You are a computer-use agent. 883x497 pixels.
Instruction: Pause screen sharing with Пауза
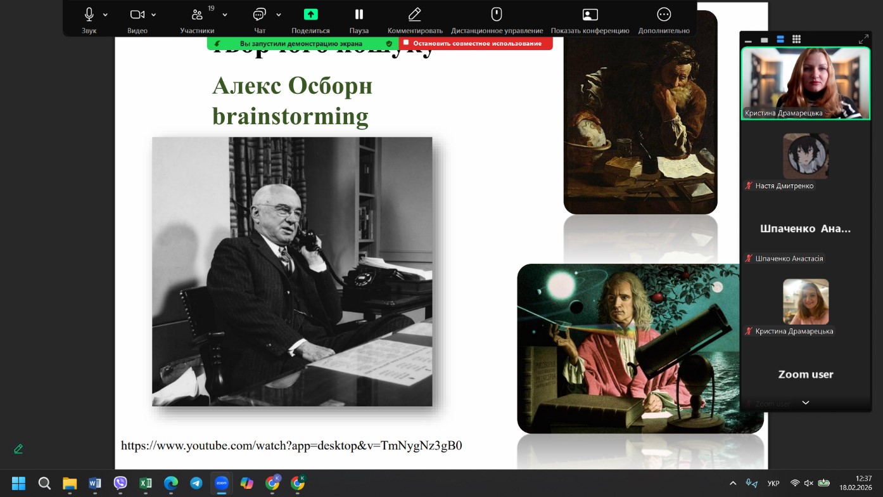coord(359,19)
